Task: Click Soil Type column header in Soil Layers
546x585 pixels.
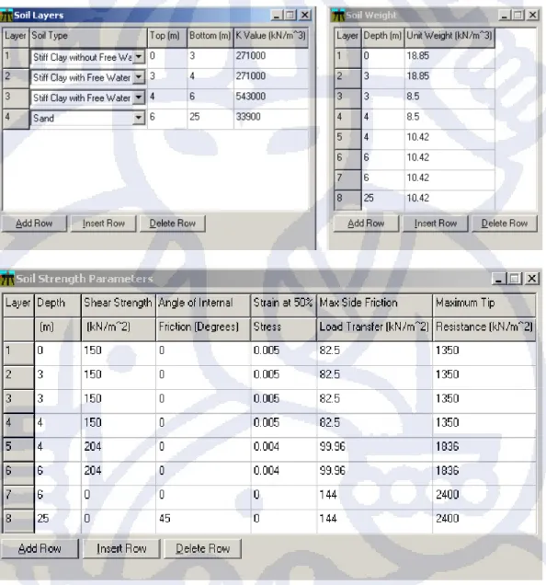Action: point(88,37)
